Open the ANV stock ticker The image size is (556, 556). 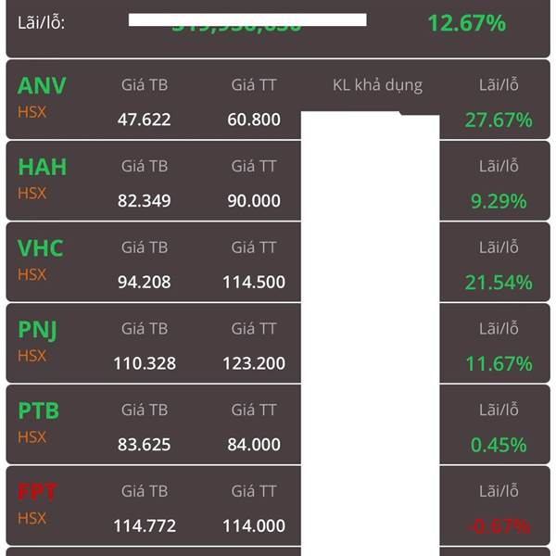(x=42, y=86)
